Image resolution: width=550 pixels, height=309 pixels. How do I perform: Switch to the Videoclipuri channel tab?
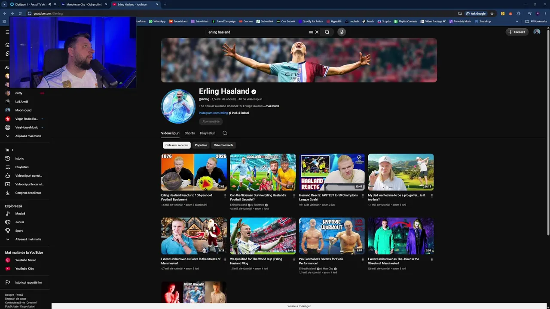click(x=170, y=133)
